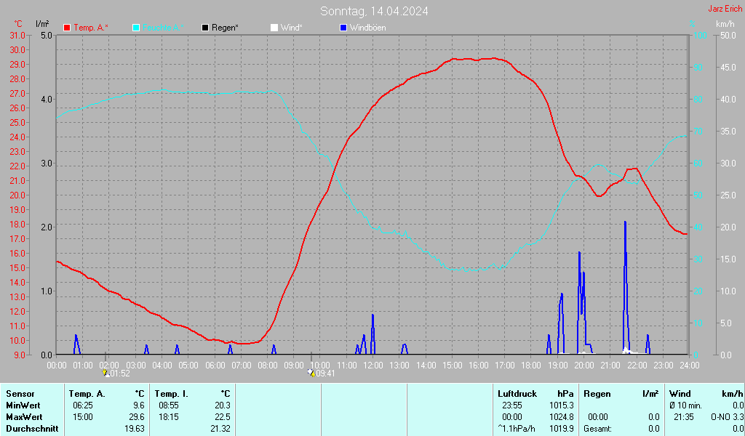Select the 'Wind*' legend label
This screenshot has height=436, width=745.
click(291, 28)
